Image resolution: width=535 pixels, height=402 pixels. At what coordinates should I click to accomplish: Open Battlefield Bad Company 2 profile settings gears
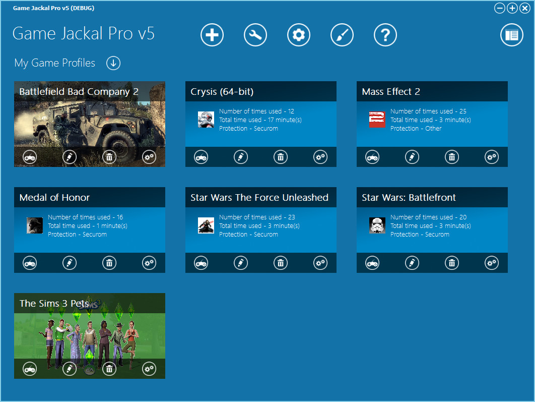[x=149, y=157]
